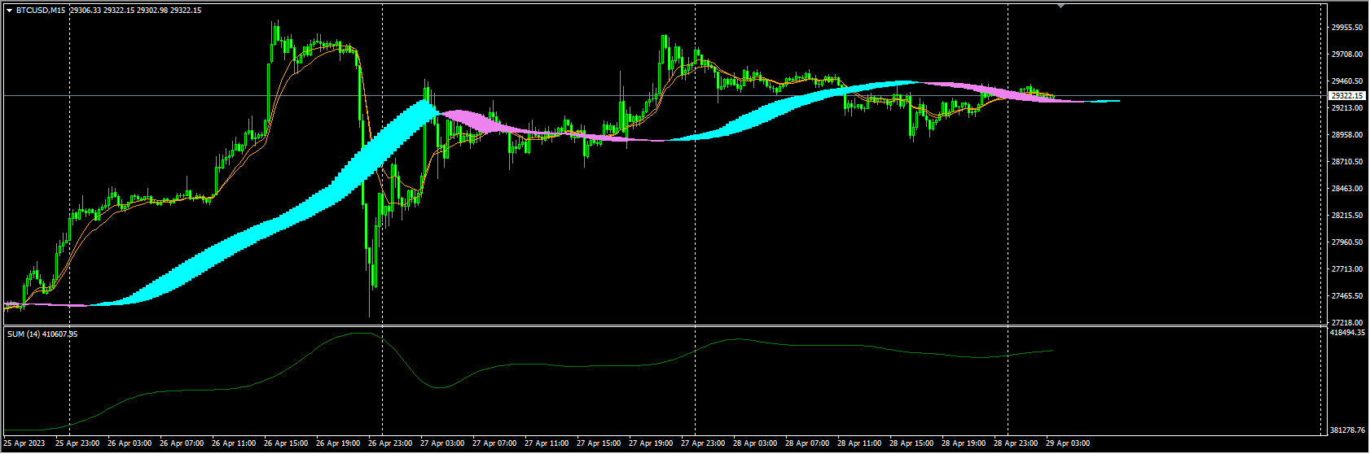The height and width of the screenshot is (454, 1370).
Task: Click time label 26 Apr 03:00
Action: (130, 443)
